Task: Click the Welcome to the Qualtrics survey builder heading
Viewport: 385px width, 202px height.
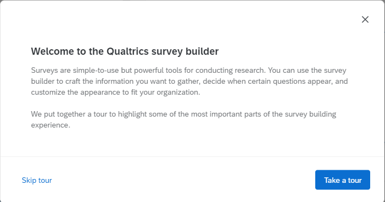Action: (x=125, y=51)
